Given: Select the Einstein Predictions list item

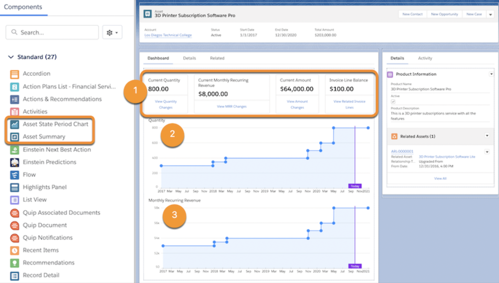Looking at the screenshot, I should [50, 162].
